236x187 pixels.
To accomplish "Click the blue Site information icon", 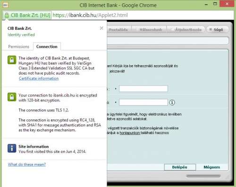I will coord(12,148).
